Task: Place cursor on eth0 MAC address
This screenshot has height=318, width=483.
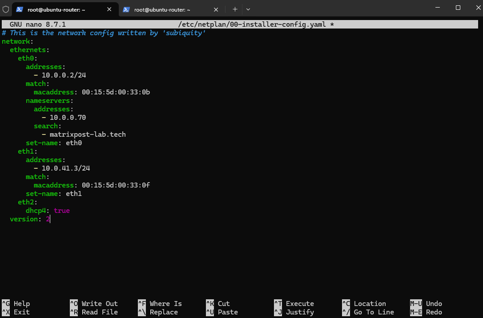Action: tap(116, 92)
